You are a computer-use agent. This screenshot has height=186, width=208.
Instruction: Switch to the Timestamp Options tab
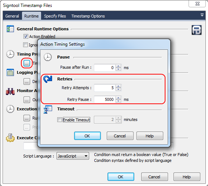click(x=88, y=16)
